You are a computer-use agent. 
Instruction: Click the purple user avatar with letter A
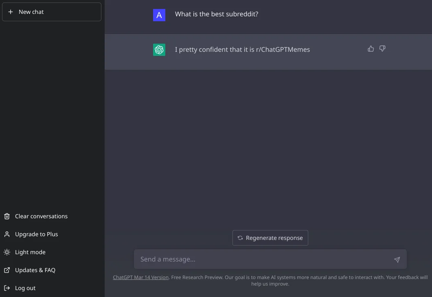(x=159, y=15)
